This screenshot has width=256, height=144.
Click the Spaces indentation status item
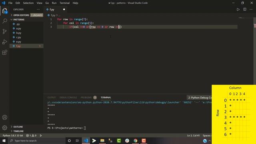click(207, 136)
